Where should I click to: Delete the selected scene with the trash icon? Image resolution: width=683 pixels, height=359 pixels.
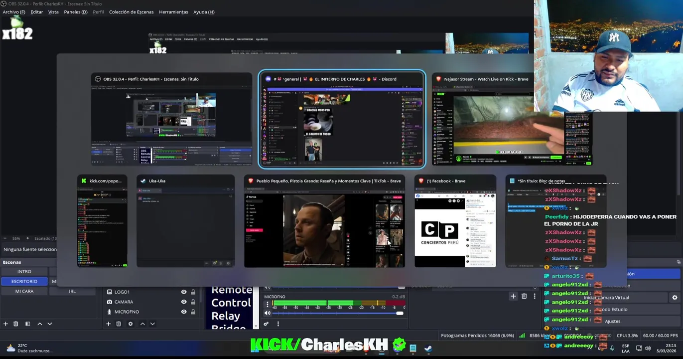pos(16,324)
